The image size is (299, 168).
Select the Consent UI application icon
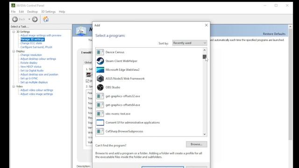coord(100,122)
